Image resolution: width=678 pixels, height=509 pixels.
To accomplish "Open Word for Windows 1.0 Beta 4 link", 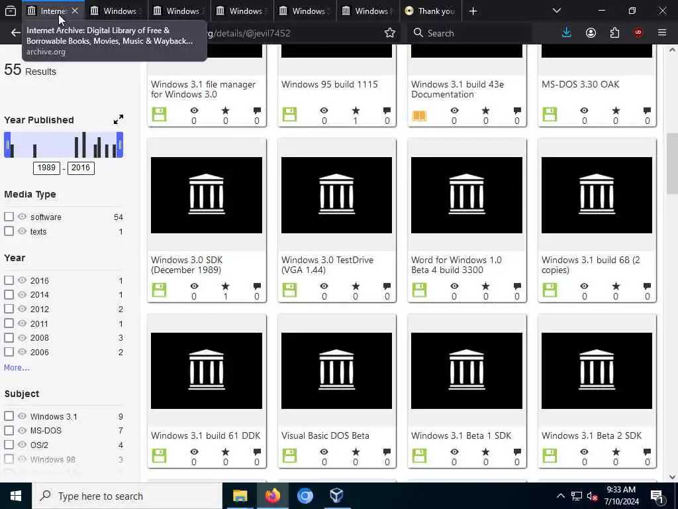I will click(456, 265).
